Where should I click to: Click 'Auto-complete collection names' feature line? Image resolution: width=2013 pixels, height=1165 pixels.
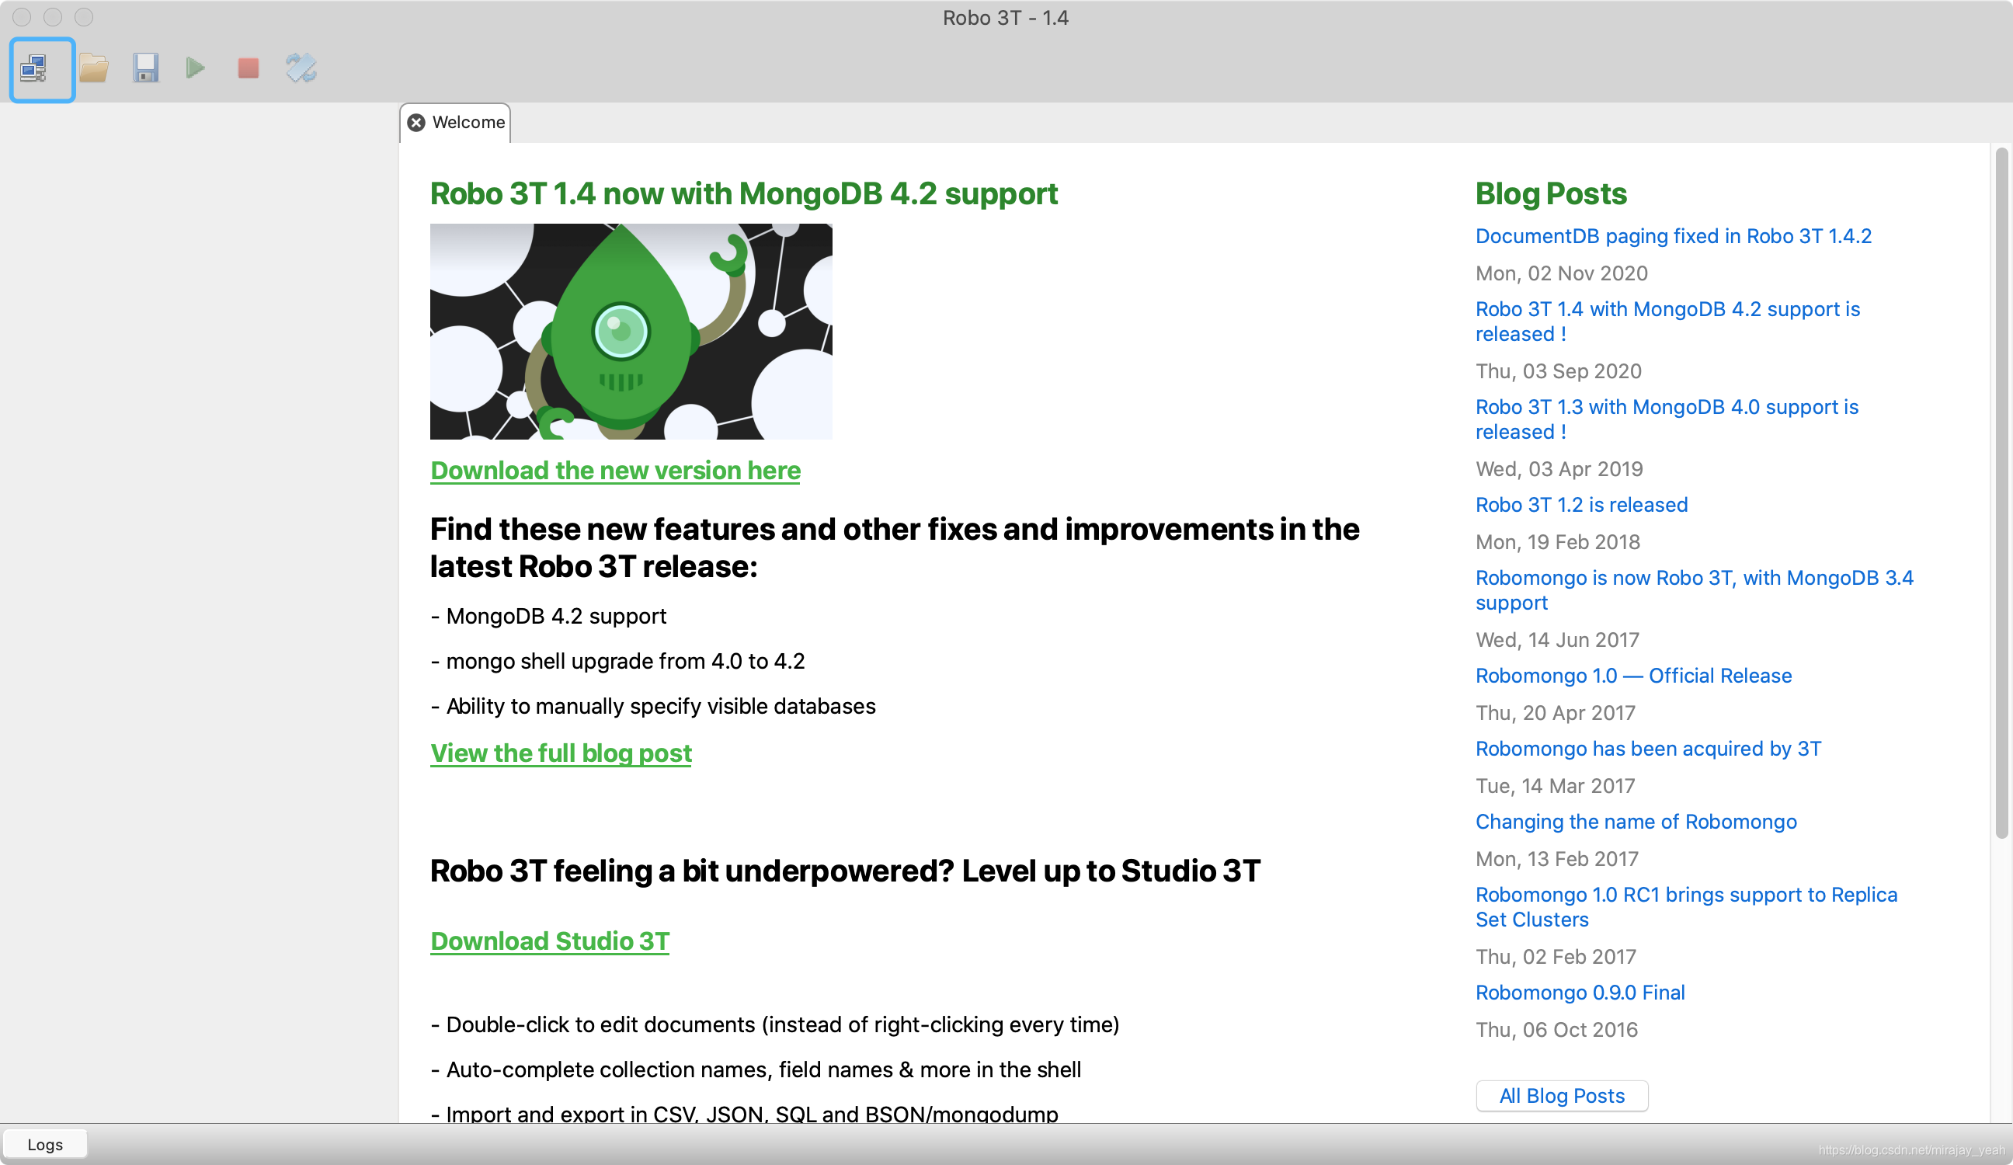(756, 1070)
